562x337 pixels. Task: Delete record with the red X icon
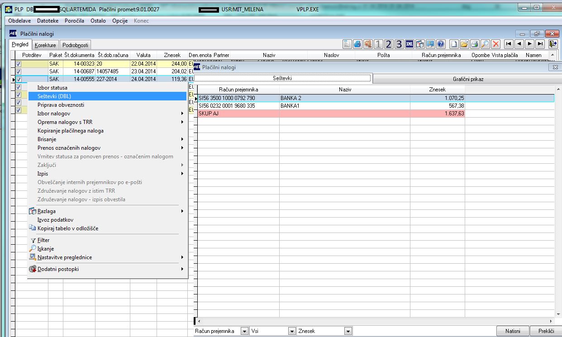[496, 44]
